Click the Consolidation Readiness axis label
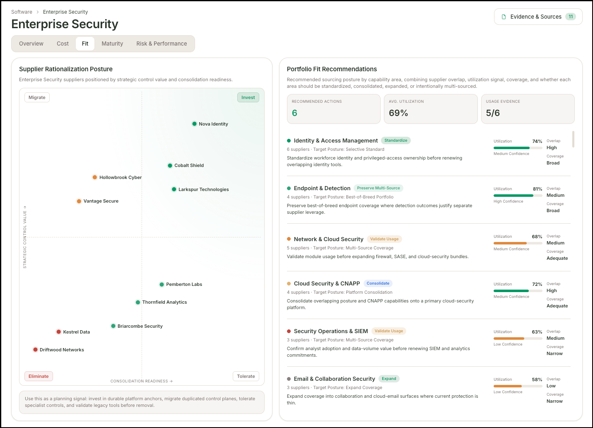This screenshot has height=428, width=593. coord(142,381)
